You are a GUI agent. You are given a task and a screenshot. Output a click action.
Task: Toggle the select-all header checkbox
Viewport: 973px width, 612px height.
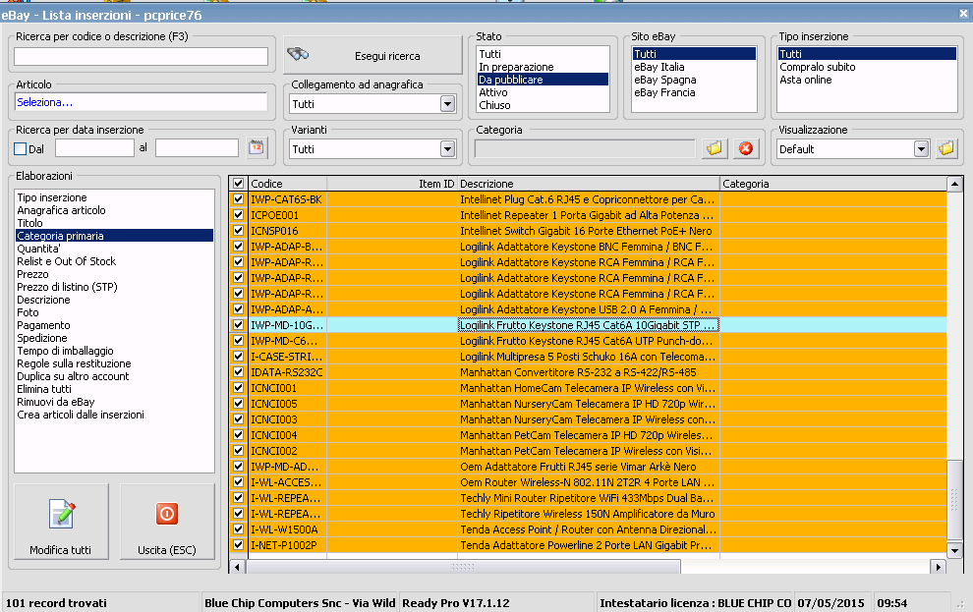pyautogui.click(x=238, y=184)
